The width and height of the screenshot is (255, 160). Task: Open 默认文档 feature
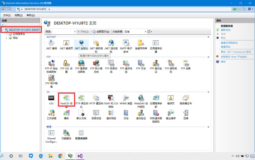[x=81, y=115]
